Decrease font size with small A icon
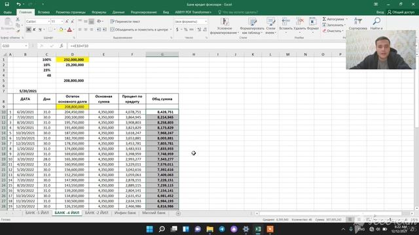The width and height of the screenshot is (419, 235). pos(72,22)
